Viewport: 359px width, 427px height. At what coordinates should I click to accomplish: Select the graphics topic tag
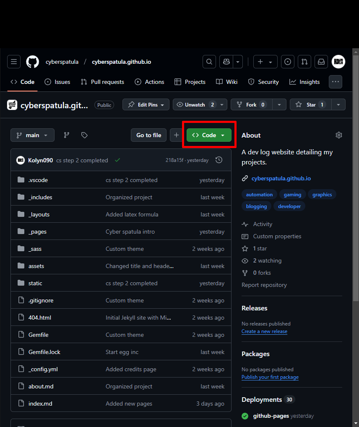pyautogui.click(x=322, y=195)
